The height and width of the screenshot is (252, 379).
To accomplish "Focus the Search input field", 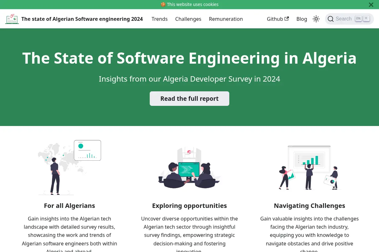I will [x=349, y=19].
